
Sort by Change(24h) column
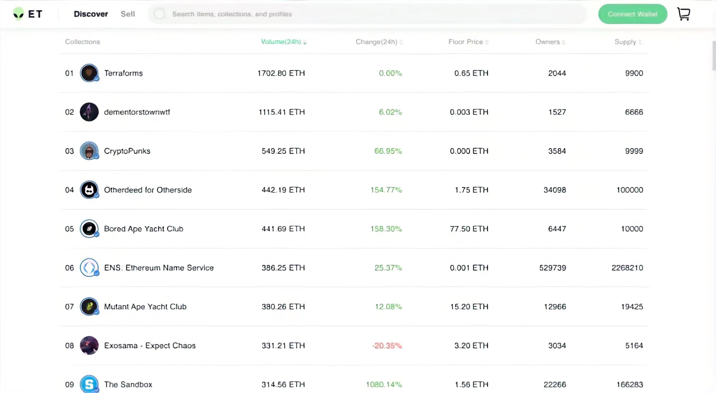coord(379,42)
